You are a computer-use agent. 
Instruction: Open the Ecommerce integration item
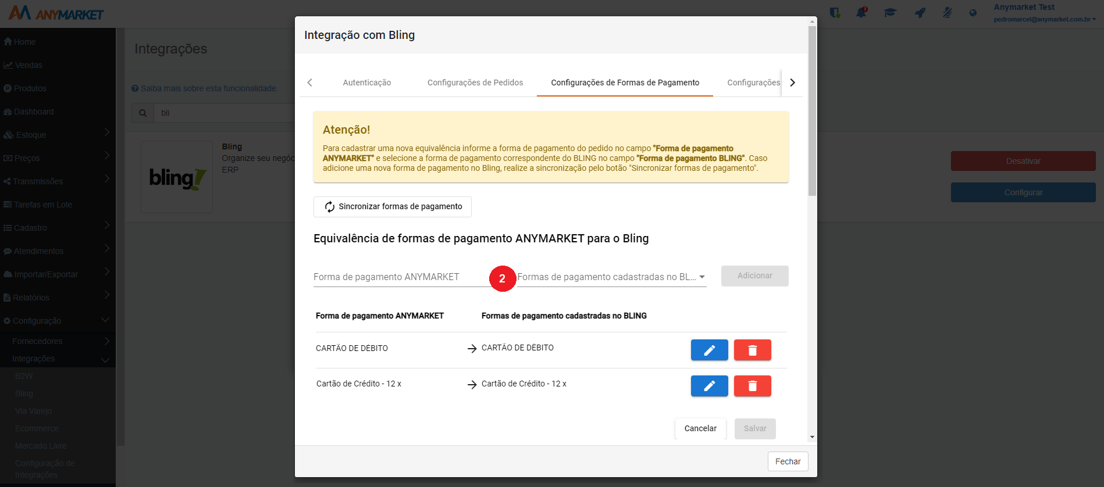37,428
